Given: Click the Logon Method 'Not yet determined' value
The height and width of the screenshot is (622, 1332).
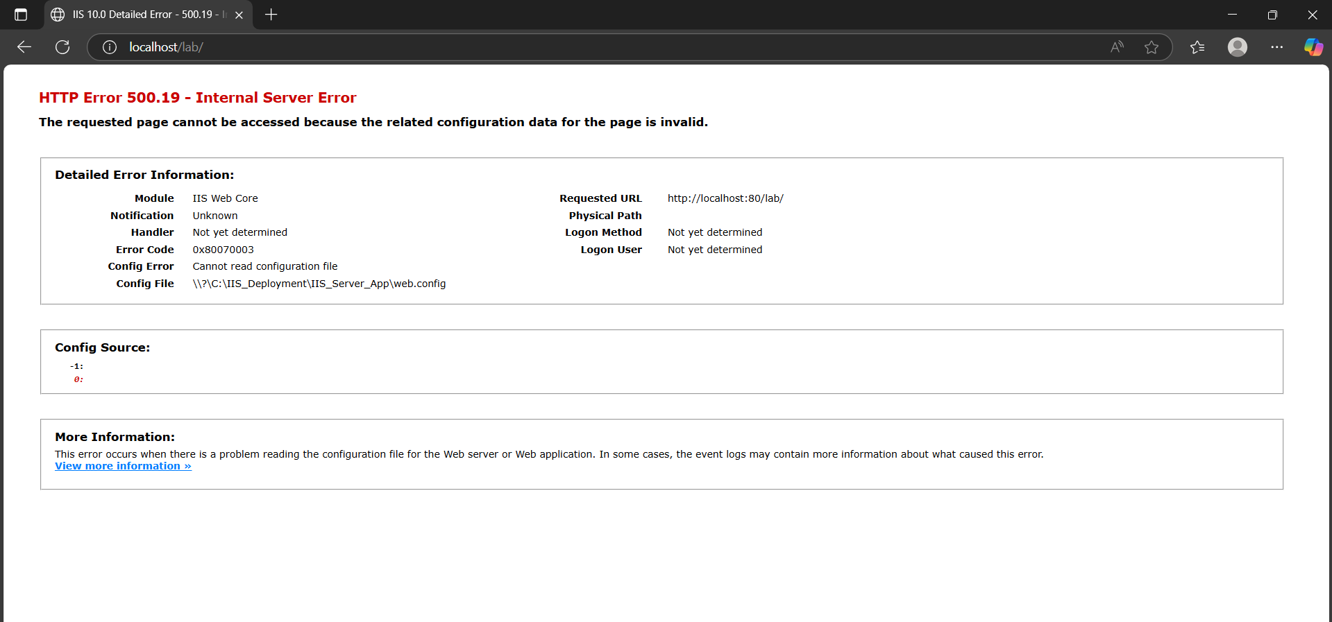Looking at the screenshot, I should (x=715, y=232).
